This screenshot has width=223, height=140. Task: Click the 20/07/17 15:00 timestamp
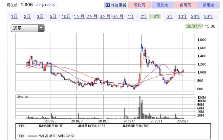(x=201, y=26)
